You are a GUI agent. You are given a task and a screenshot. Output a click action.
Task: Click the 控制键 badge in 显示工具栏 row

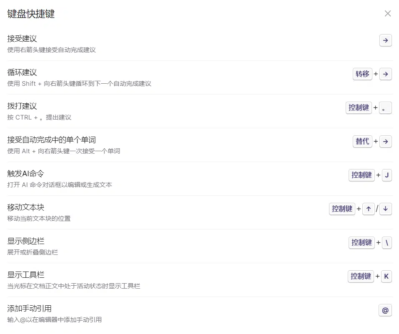pyautogui.click(x=361, y=277)
